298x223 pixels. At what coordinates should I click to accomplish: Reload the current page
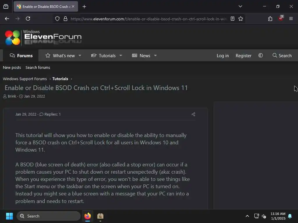(x=28, y=19)
